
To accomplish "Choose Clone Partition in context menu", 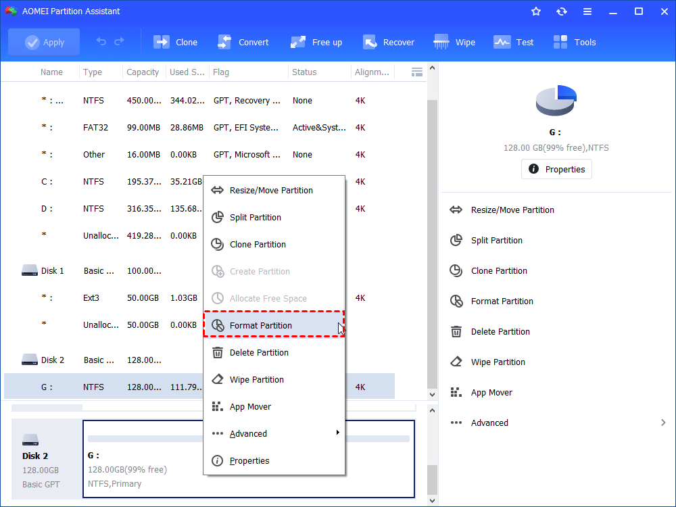I will point(274,245).
